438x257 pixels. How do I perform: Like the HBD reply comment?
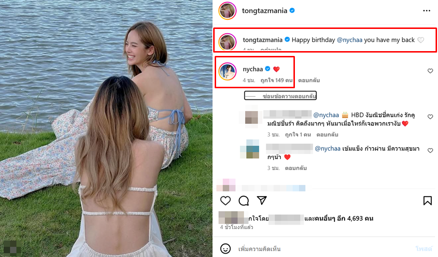click(x=430, y=117)
